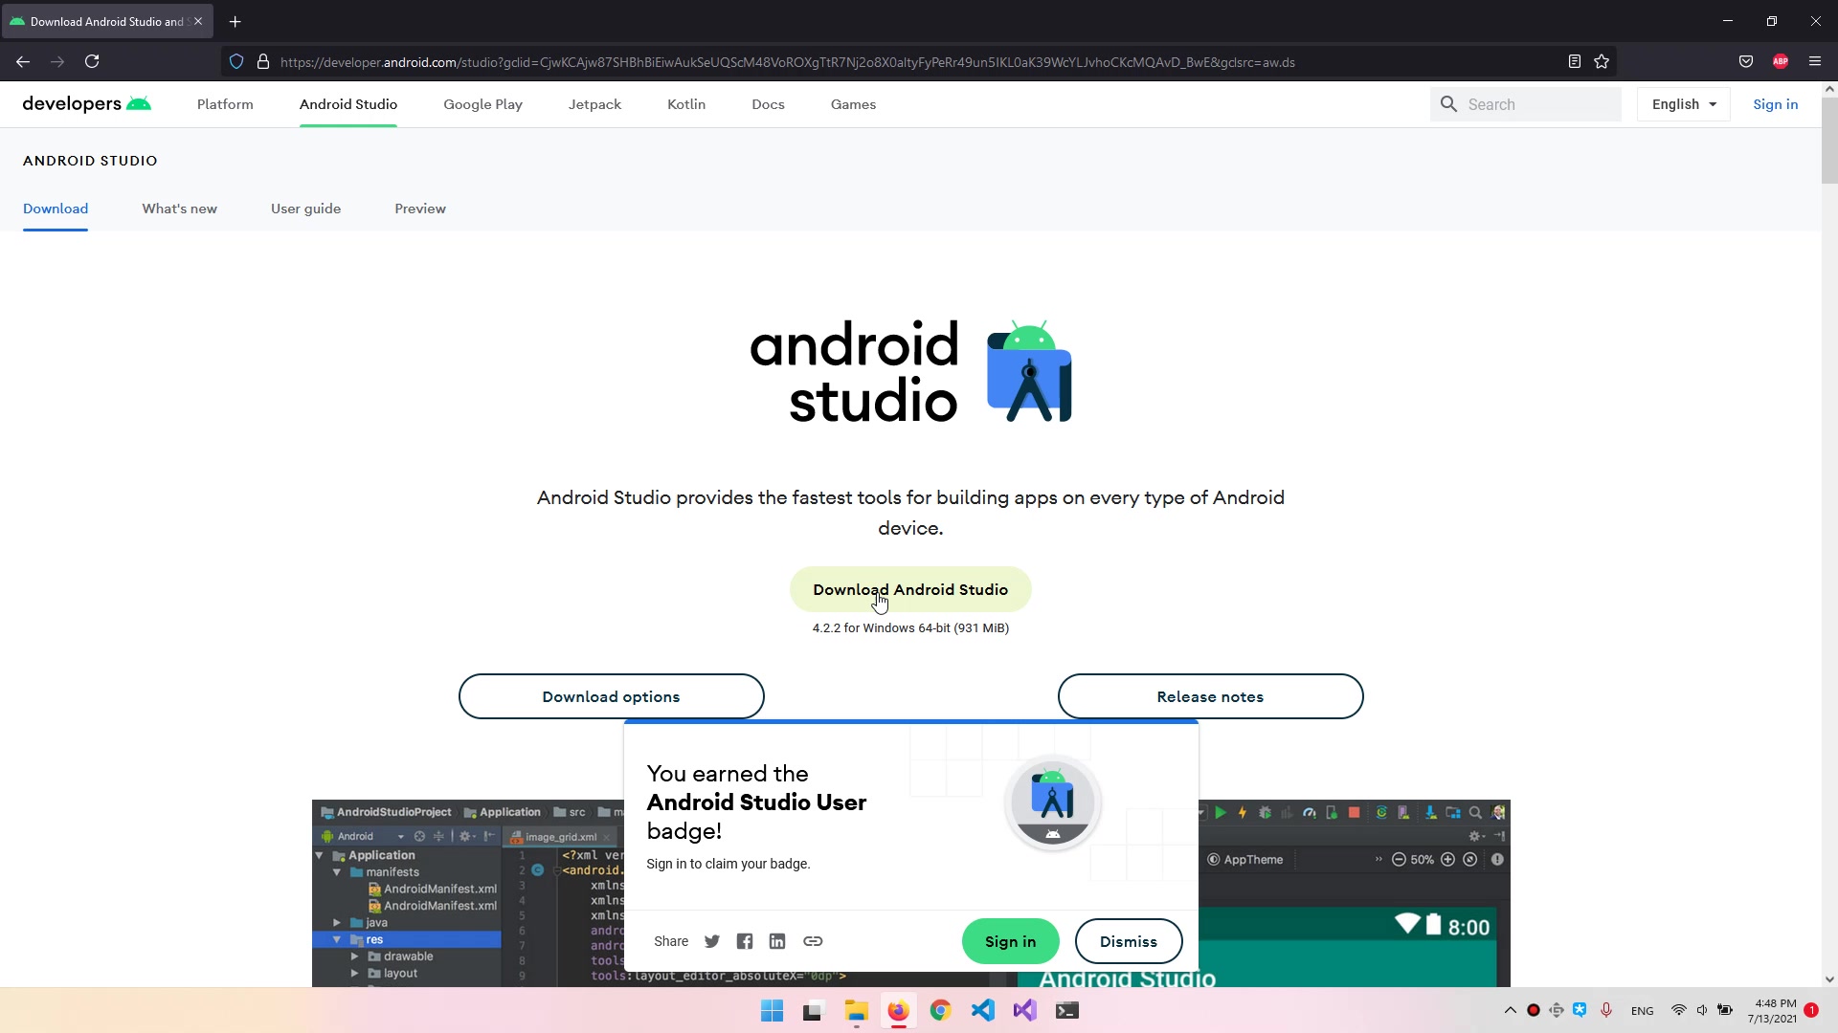
Task: Click Download Android Studio
Action: [x=910, y=589]
